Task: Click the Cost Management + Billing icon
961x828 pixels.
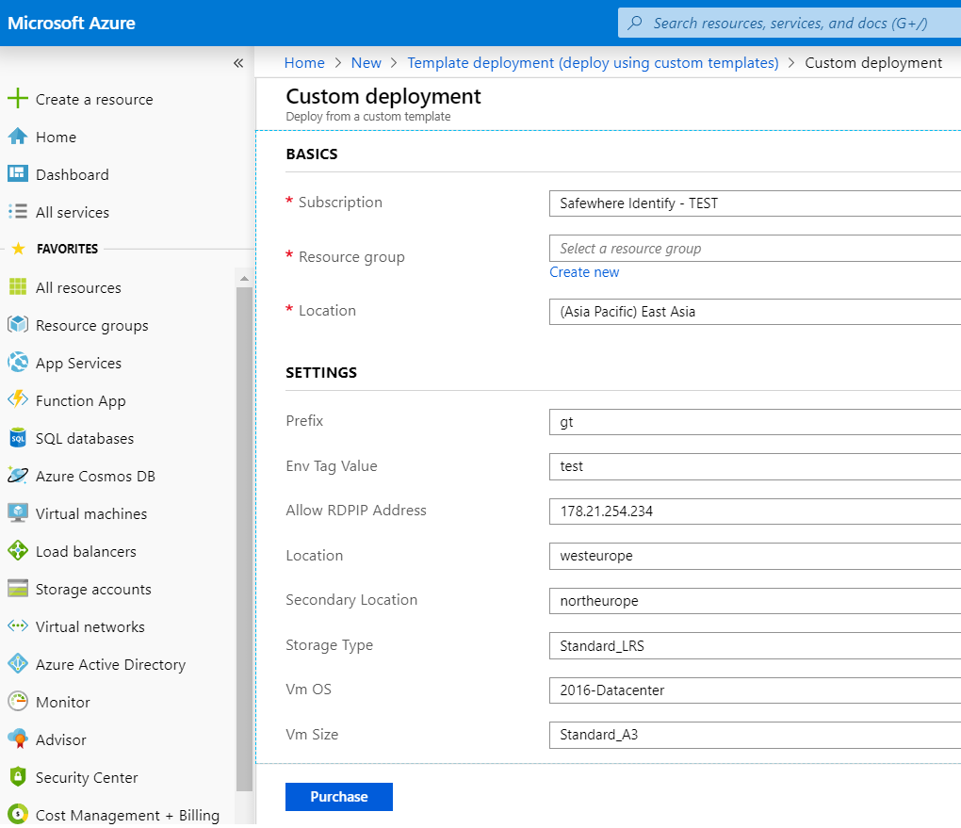Action: (18, 814)
